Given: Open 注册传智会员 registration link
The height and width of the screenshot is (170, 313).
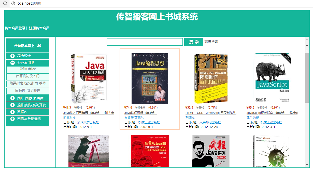Looking at the screenshot, I should pyautogui.click(x=39, y=28).
